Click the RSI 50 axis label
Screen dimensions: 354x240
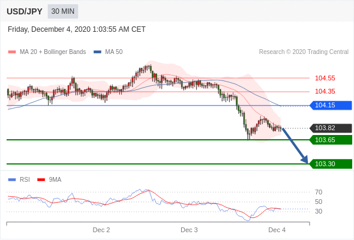(319, 202)
